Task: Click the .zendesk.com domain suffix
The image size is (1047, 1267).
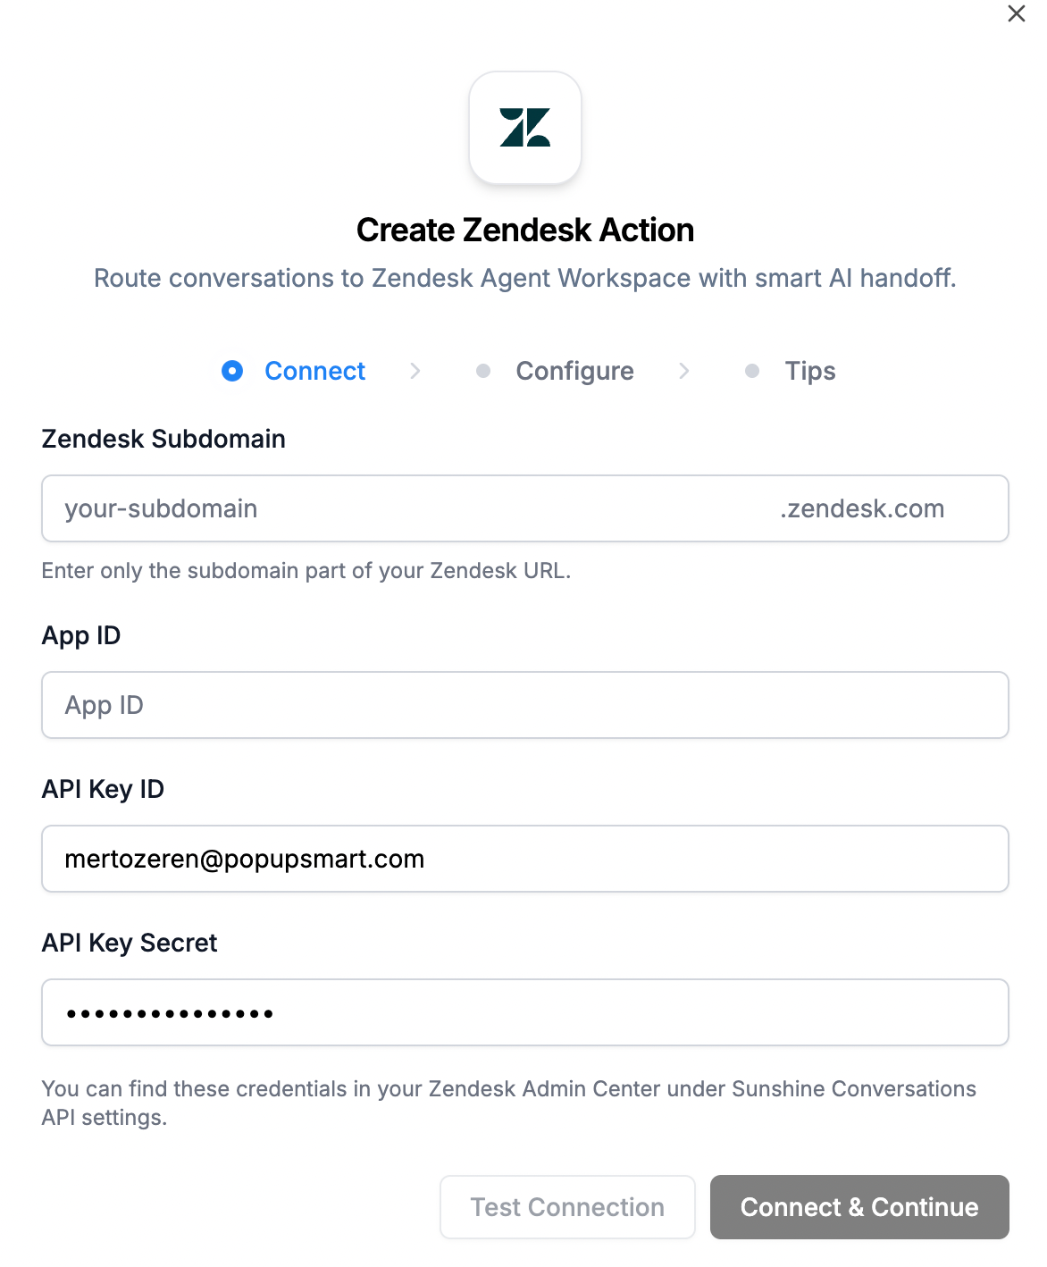Action: (862, 508)
